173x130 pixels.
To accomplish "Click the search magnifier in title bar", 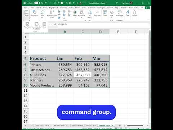I will coord(117,3).
